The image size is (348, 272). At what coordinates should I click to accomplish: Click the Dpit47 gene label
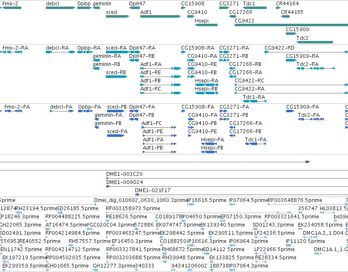137,4
